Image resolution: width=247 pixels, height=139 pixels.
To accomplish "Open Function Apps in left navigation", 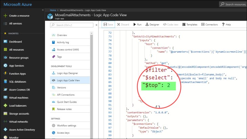I will [18, 74].
